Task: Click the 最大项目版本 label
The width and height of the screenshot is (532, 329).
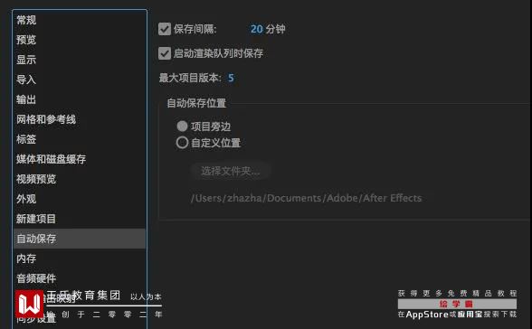Action: coord(190,78)
